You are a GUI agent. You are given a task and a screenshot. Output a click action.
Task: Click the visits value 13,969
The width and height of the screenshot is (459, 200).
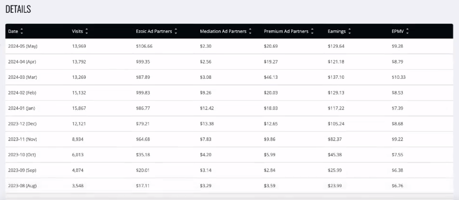79,46
